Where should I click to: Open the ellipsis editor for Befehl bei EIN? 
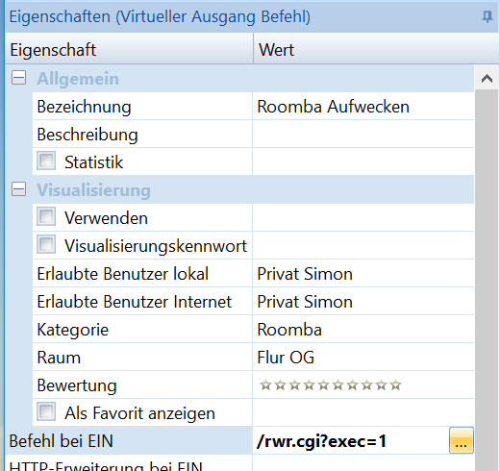click(x=462, y=440)
